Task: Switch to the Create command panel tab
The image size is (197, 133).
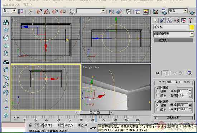Action: (155, 20)
